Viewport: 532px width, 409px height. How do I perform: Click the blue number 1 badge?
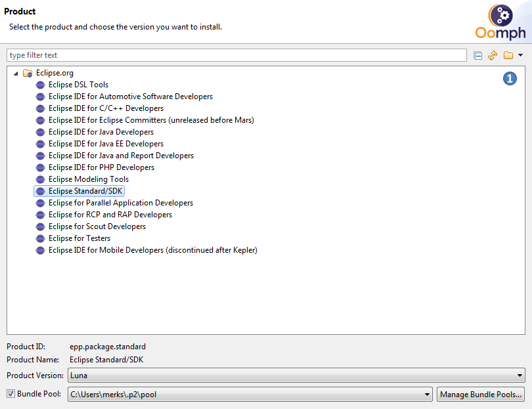pos(510,79)
